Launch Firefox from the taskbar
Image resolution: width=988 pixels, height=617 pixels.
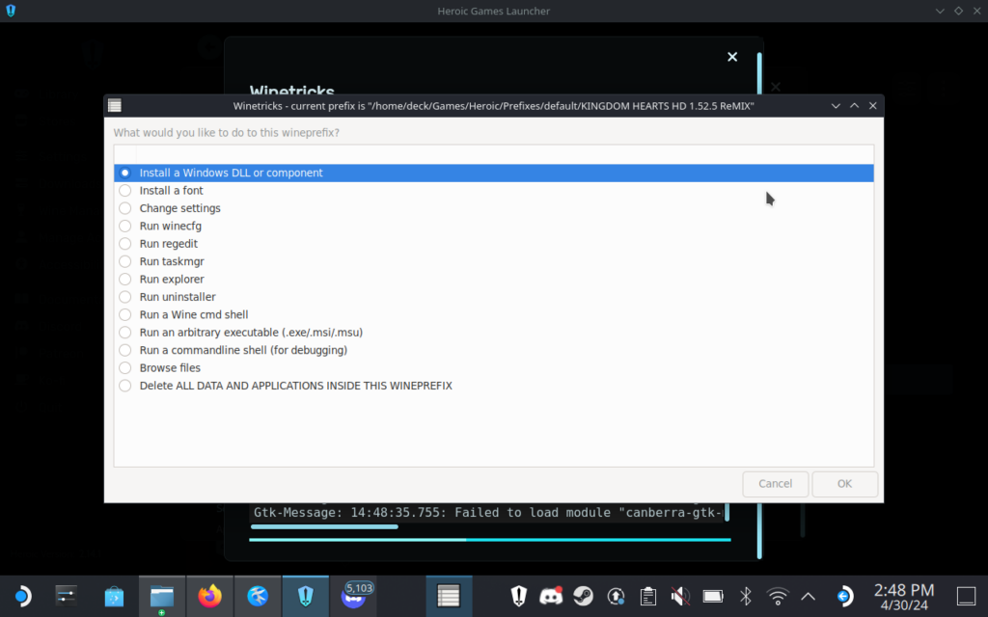pos(209,596)
